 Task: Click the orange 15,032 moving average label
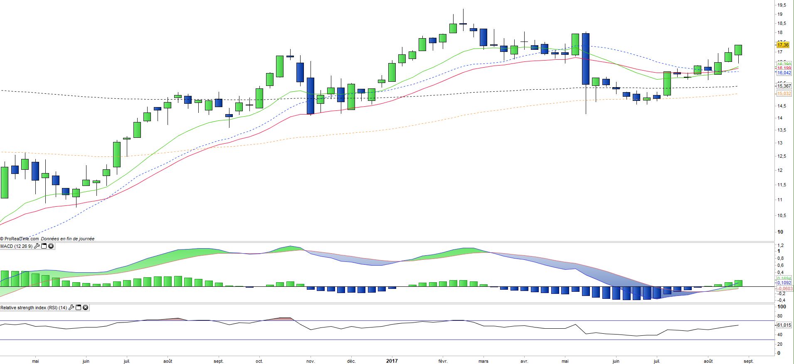(784, 94)
